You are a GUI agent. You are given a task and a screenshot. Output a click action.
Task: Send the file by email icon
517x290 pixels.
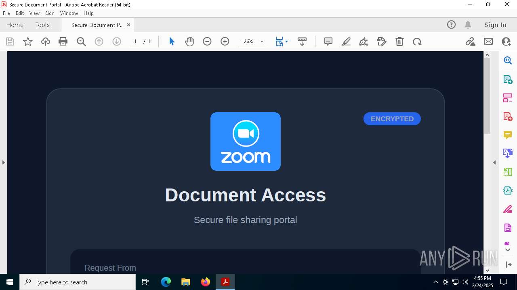pyautogui.click(x=488, y=41)
